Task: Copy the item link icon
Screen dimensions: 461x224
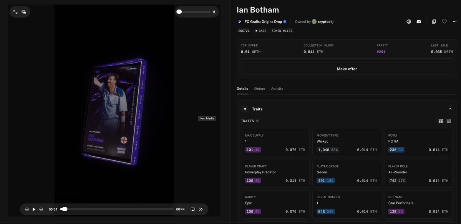Action: pos(434,21)
